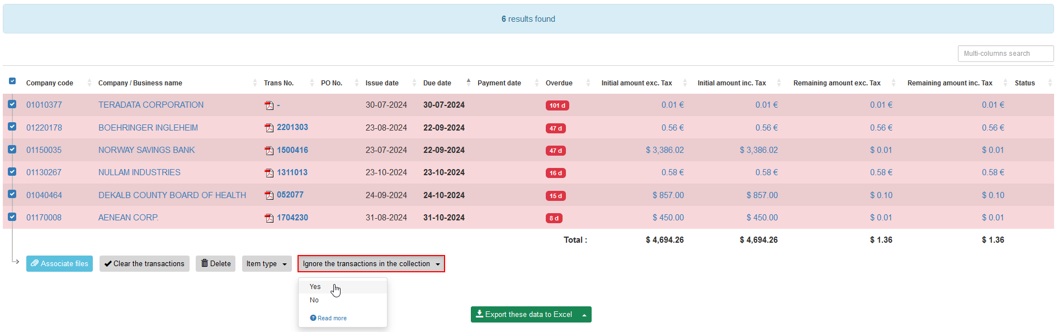Uncheck the Aenean Corp. row checkbox
Viewport: 1058px width, 332px height.
point(12,217)
